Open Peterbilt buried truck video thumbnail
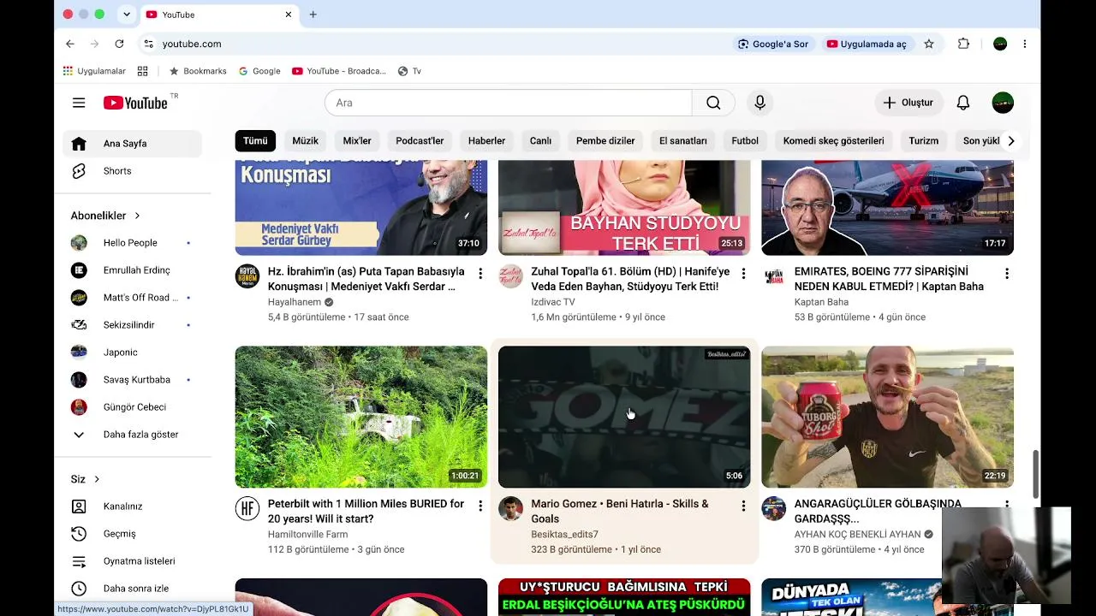1096x616 pixels. [x=361, y=417]
